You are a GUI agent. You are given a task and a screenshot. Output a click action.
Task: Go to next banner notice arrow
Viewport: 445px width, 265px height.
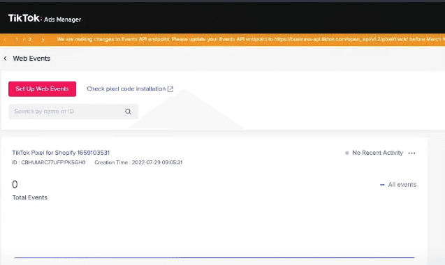[x=43, y=40]
